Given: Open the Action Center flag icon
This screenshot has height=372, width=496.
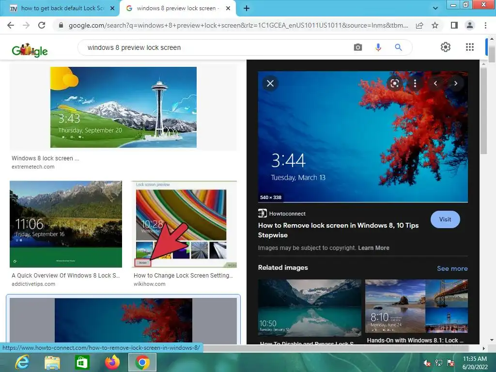Looking at the screenshot, I should [x=451, y=363].
